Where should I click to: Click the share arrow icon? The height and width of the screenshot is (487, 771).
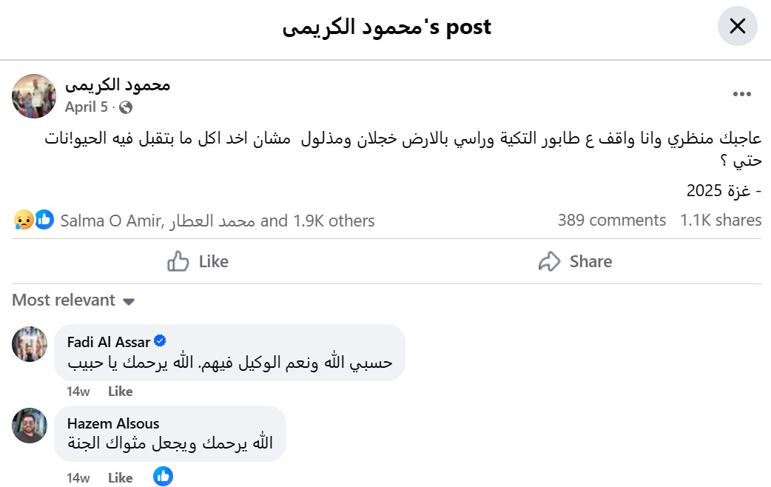[x=549, y=261]
